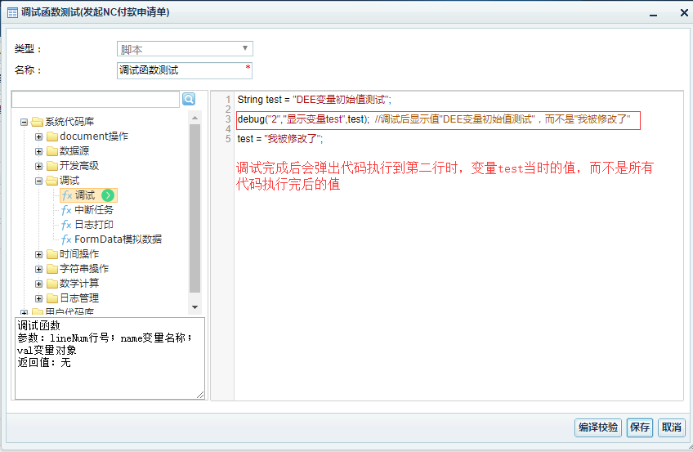
Task: Collapse the 系统代码库 root node
Action: click(x=25, y=122)
